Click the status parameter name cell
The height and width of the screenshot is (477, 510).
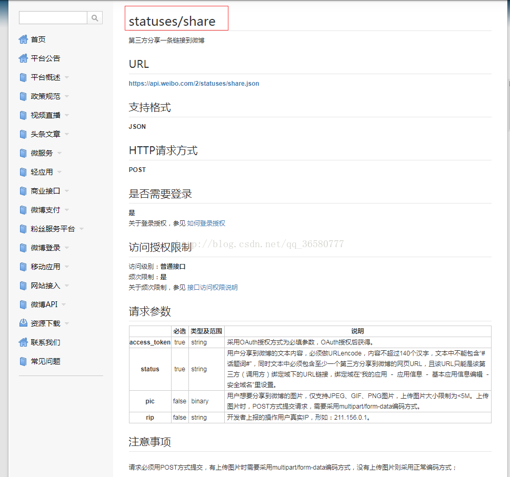tap(150, 369)
